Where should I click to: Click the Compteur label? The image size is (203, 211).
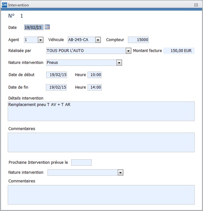pyautogui.click(x=115, y=40)
